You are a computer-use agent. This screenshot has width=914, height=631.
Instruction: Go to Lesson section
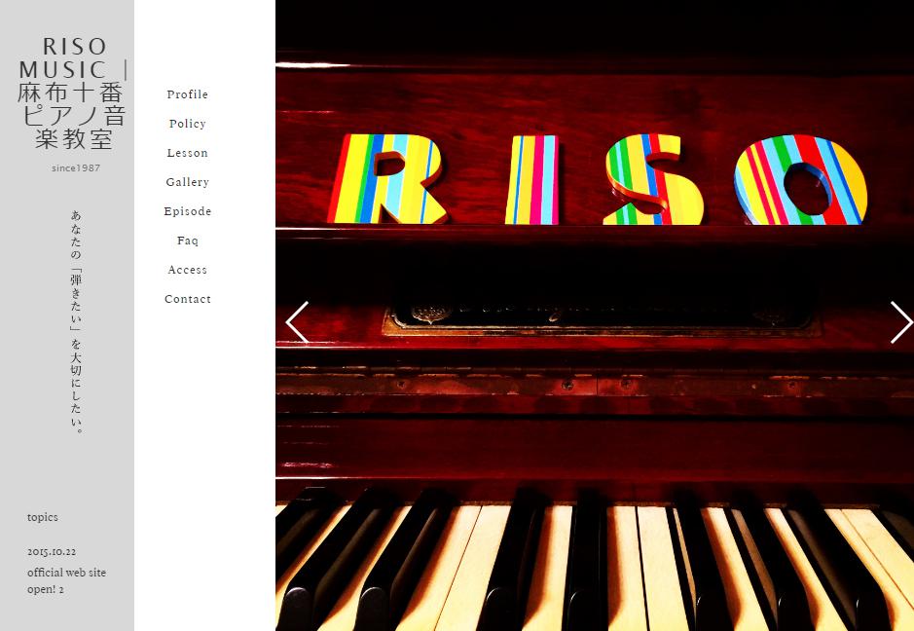pos(187,153)
